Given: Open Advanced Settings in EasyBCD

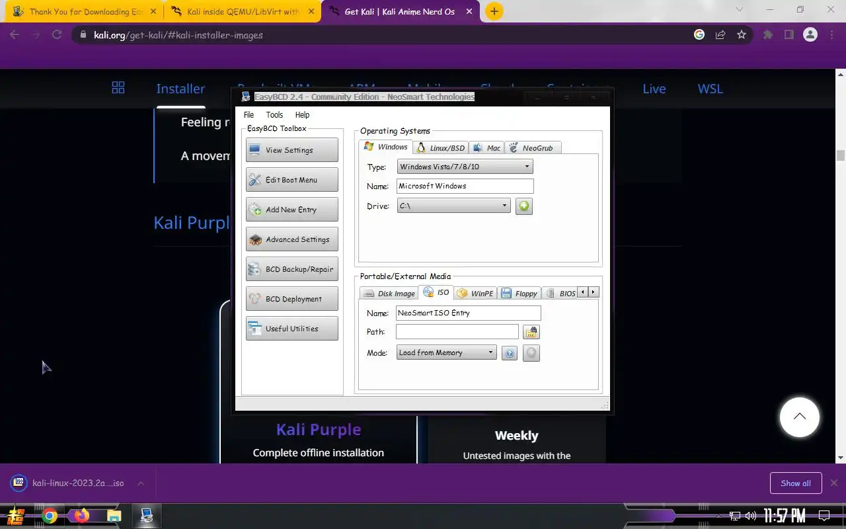Looking at the screenshot, I should pyautogui.click(x=291, y=239).
